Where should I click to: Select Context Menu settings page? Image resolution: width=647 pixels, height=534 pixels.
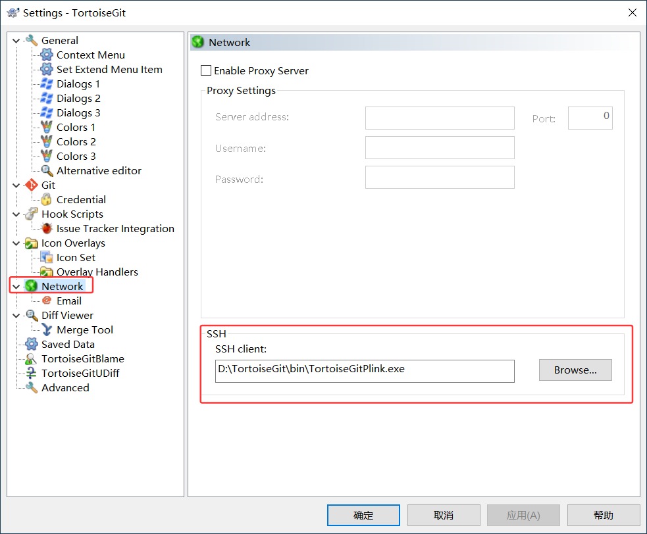[90, 55]
